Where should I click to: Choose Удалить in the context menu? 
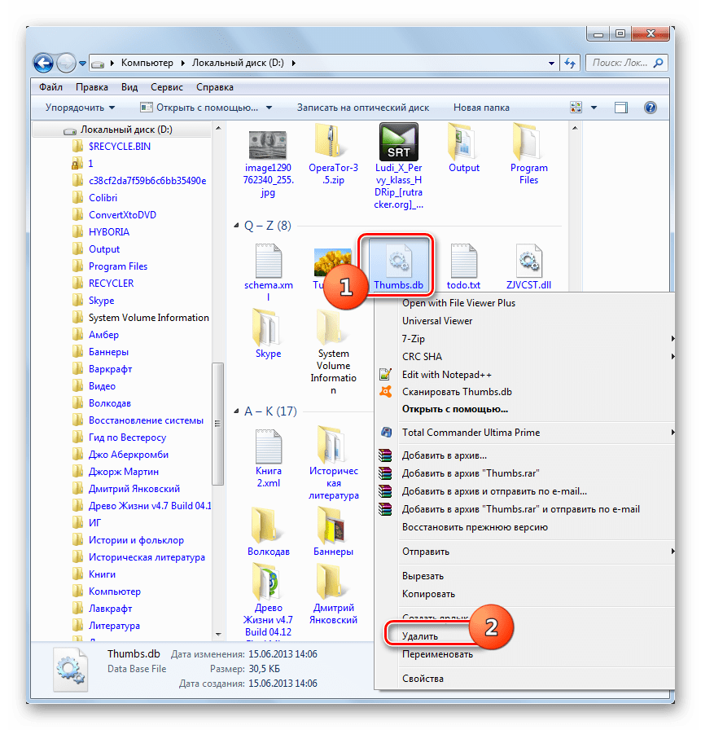[420, 635]
